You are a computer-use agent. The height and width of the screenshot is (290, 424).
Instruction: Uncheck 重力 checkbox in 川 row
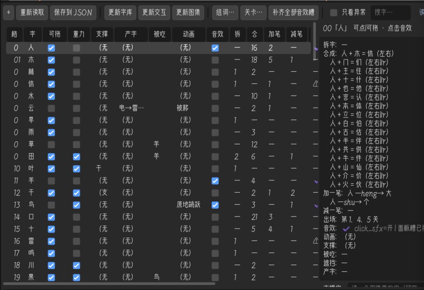pyautogui.click(x=77, y=265)
